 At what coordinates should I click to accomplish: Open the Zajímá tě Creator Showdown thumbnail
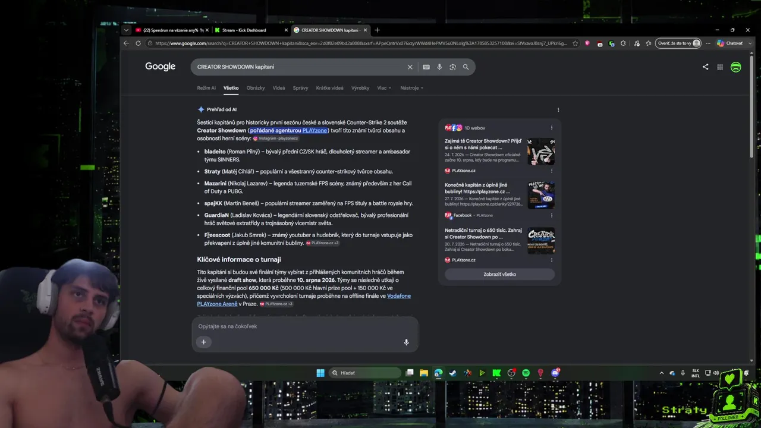(541, 152)
